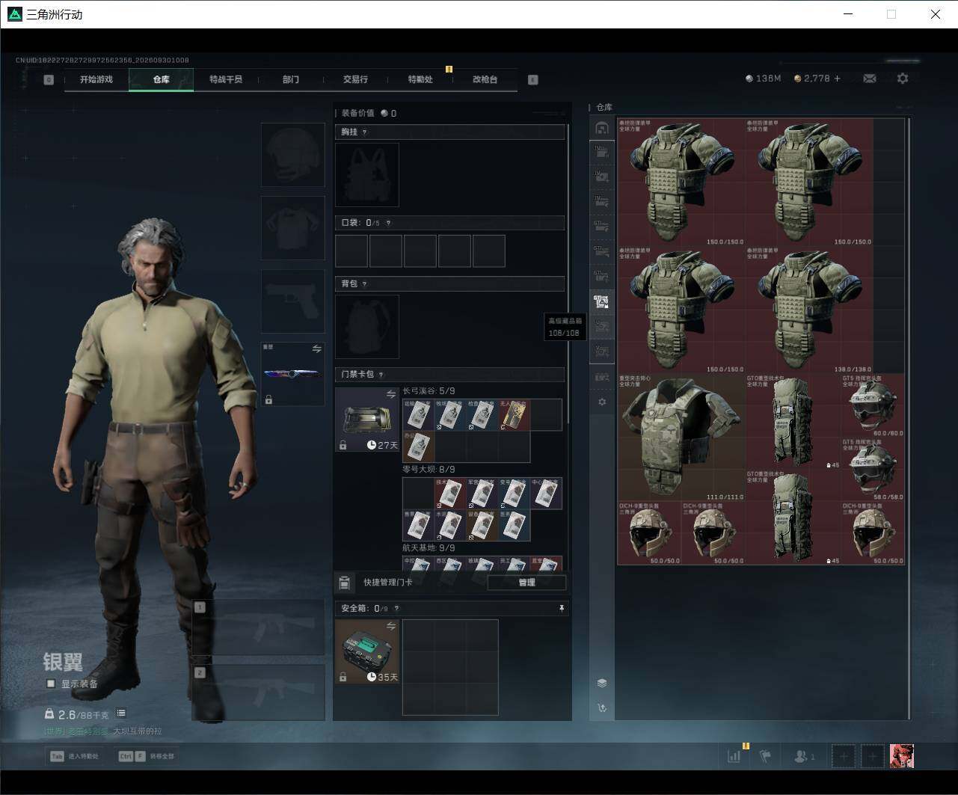
Task: Select the empty helmet equipment slot
Action: (292, 155)
